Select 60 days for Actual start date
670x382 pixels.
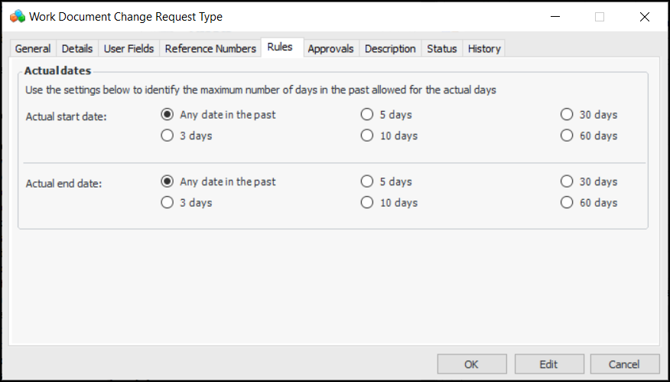pyautogui.click(x=567, y=135)
